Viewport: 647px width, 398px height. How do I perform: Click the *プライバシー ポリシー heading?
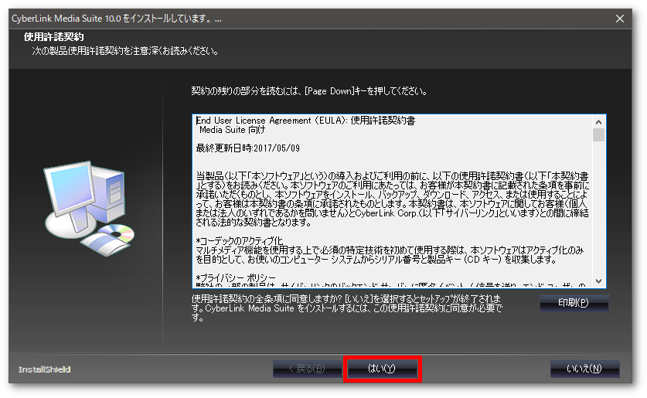pyautogui.click(x=236, y=278)
